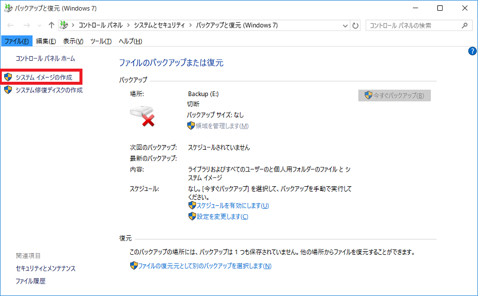Go back with the left arrow button
This screenshot has height=296, width=478.
10,26
